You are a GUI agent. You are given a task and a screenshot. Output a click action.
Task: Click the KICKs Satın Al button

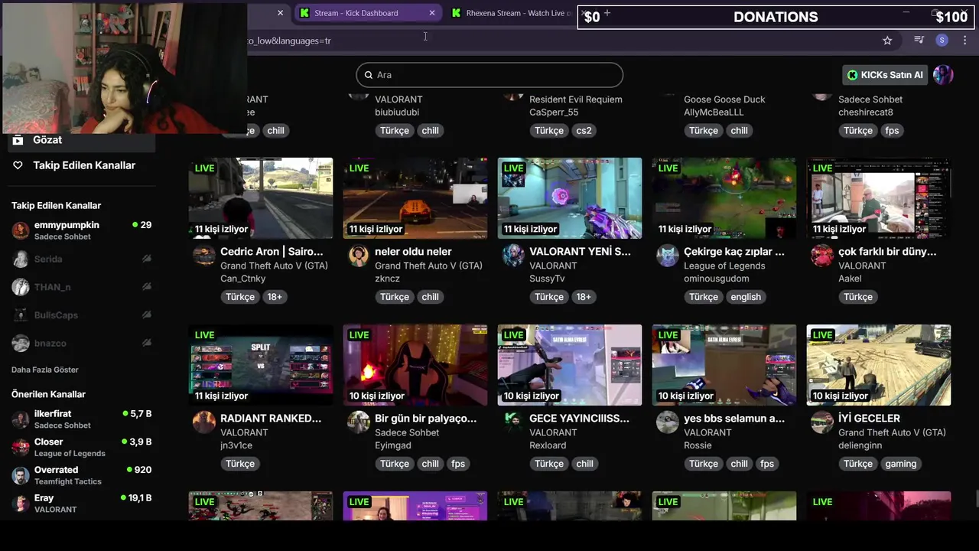click(885, 74)
